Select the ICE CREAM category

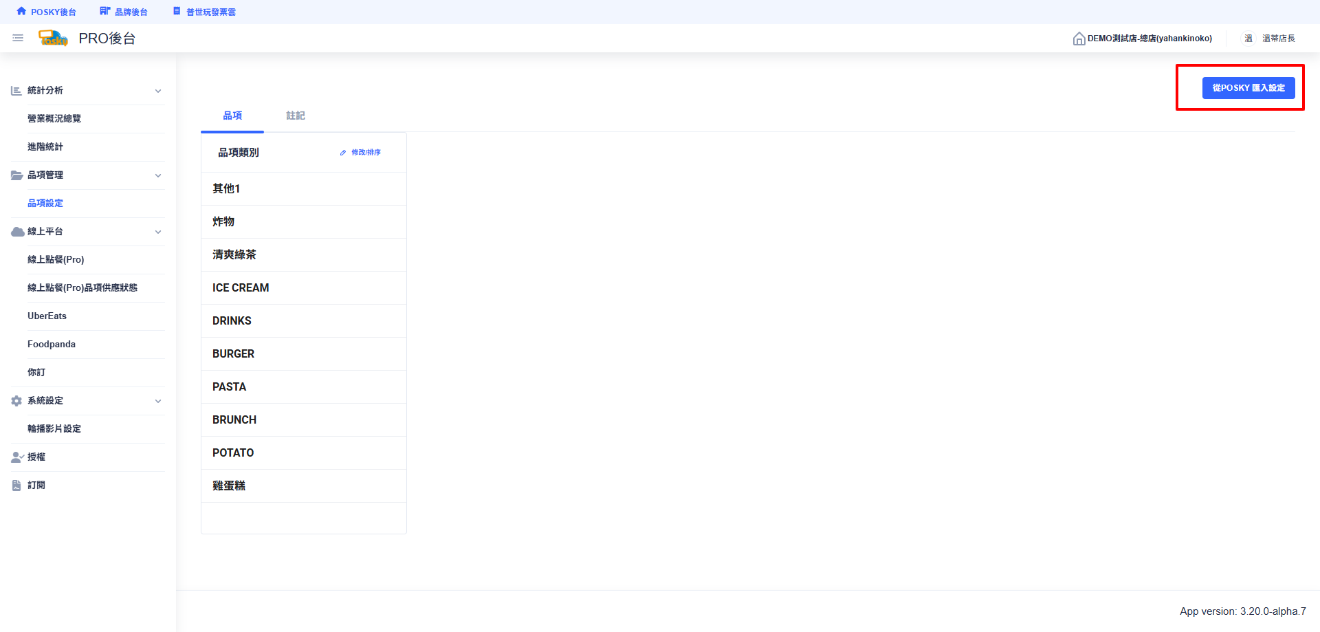[x=304, y=287]
